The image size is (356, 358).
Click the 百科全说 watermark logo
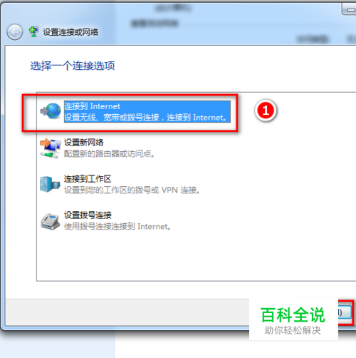(293, 319)
